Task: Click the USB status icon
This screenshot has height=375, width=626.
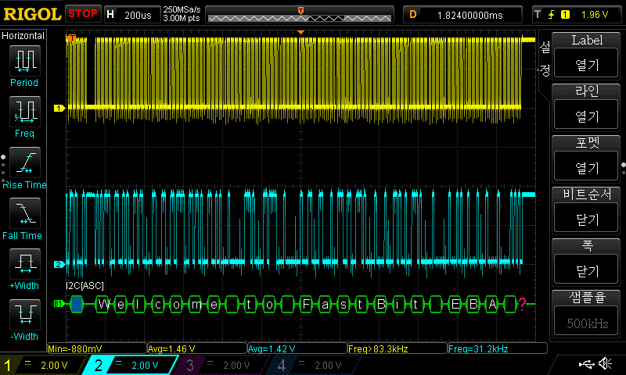Action: [585, 364]
